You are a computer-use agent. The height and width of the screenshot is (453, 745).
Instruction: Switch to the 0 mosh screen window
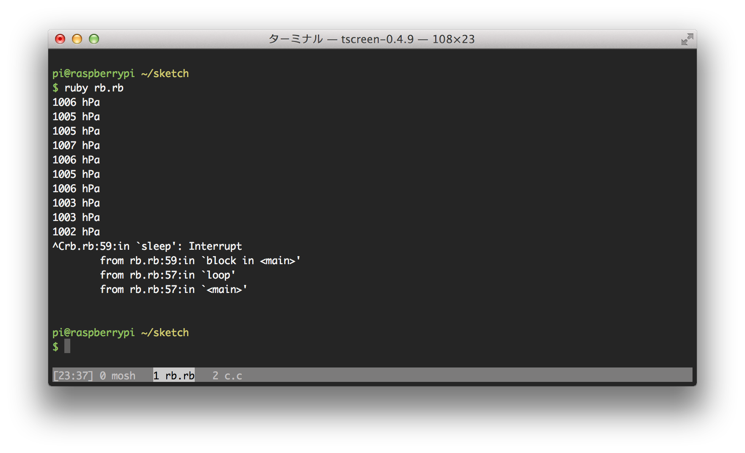point(118,376)
